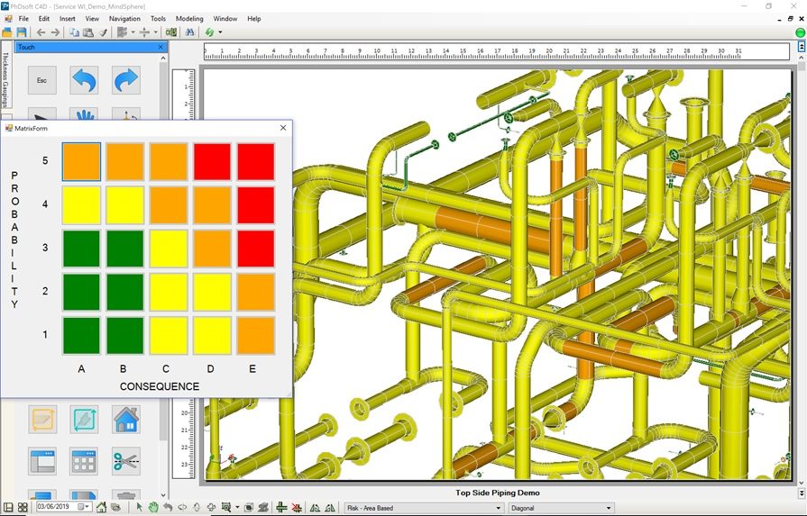Click the house home view icon in bottom toolbar

pos(101,507)
